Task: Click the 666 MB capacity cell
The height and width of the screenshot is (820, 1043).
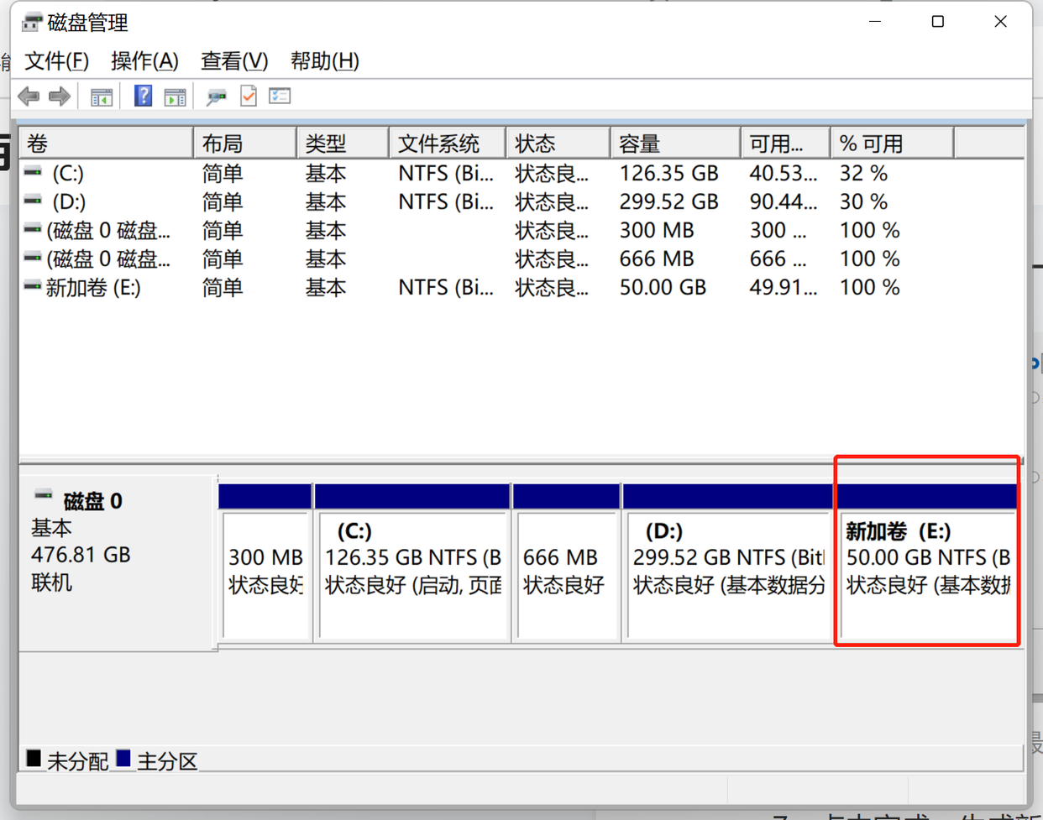Action: tap(657, 259)
